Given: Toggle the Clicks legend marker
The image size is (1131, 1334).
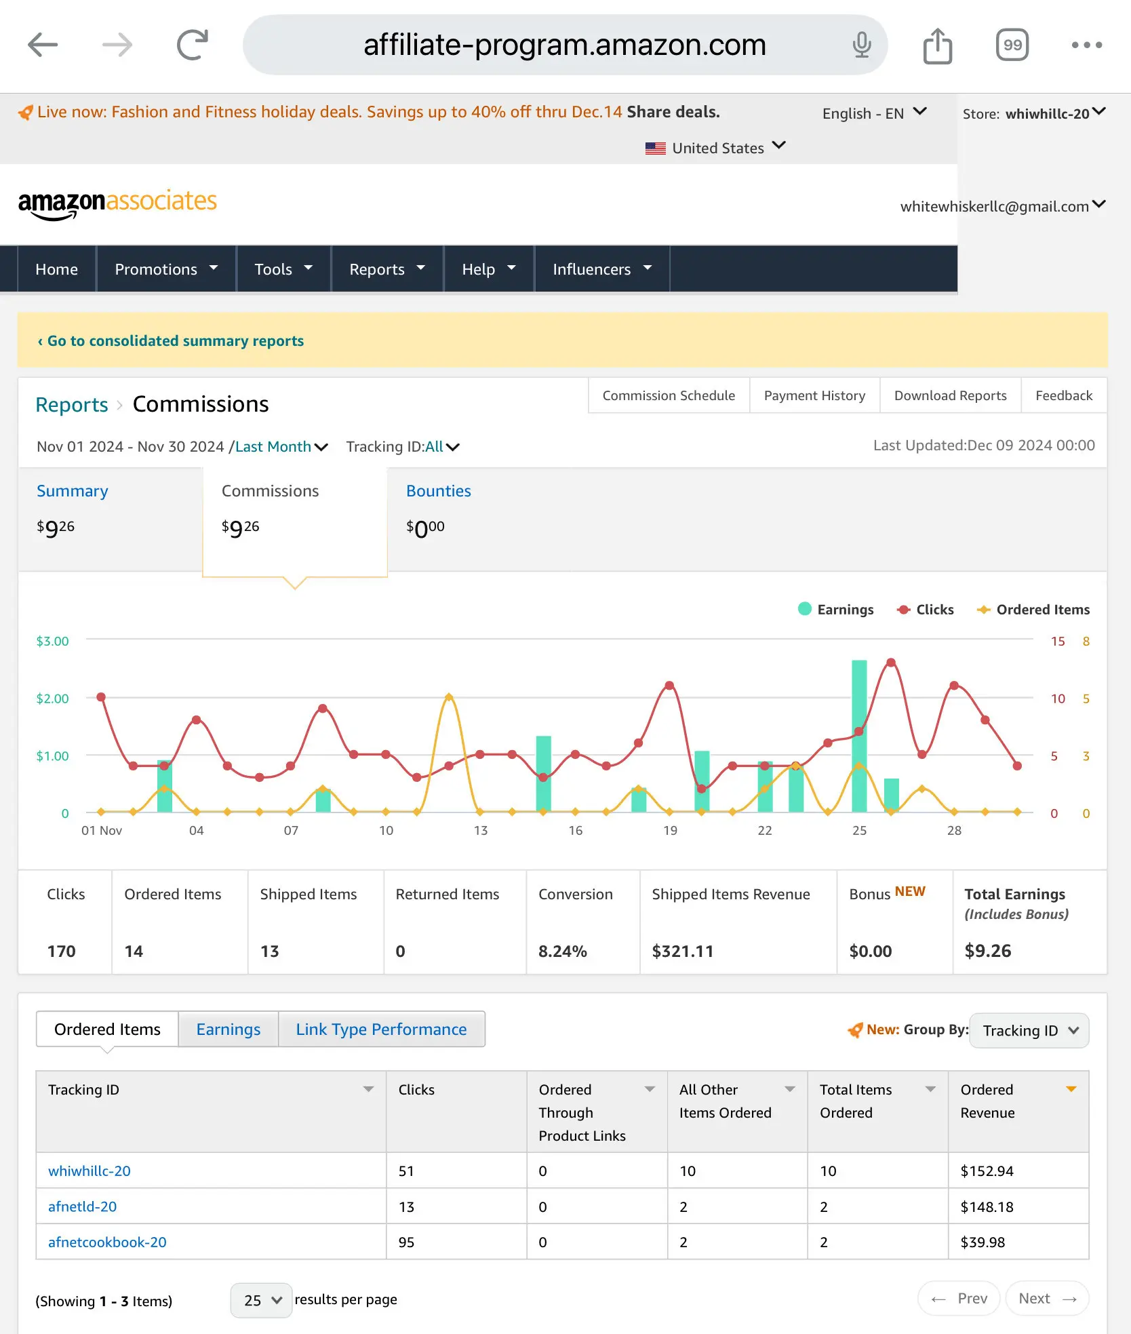Looking at the screenshot, I should pyautogui.click(x=903, y=609).
